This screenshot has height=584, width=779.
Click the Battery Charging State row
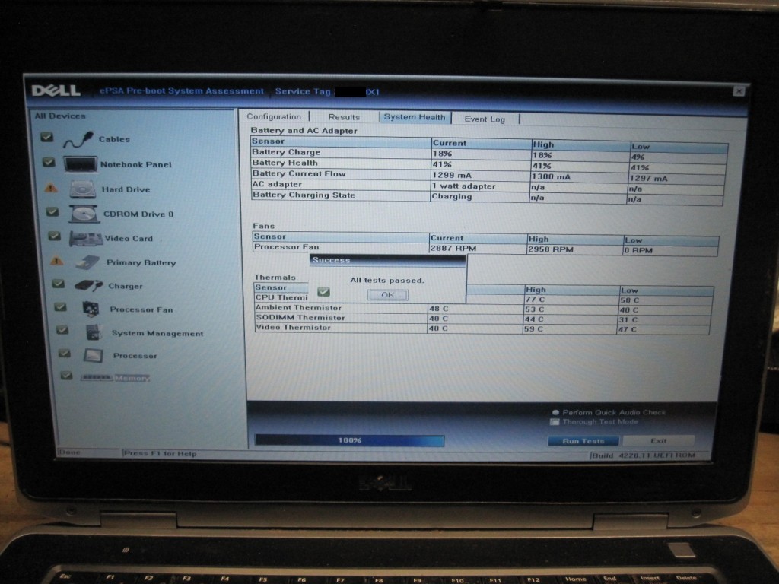pyautogui.click(x=487, y=197)
